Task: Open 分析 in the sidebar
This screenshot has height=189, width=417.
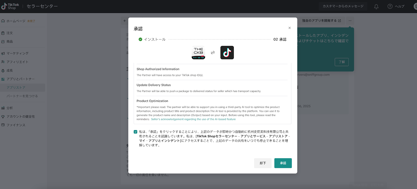Action: point(10,108)
